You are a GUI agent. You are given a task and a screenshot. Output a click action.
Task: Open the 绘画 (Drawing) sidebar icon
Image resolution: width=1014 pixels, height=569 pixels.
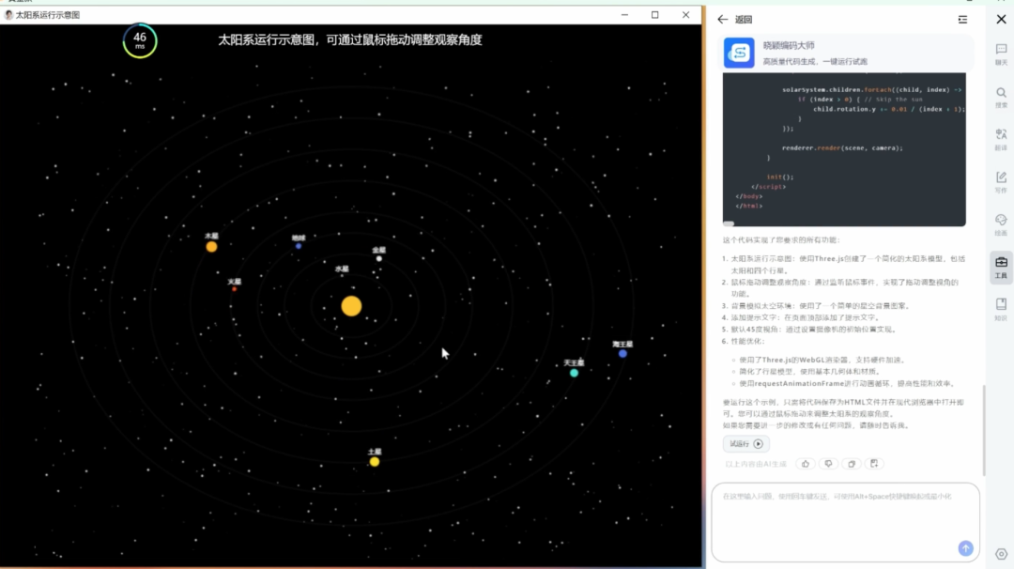coord(1001,223)
